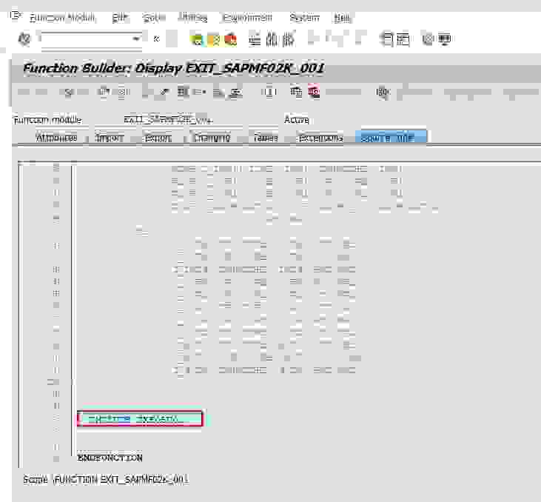The image size is (541, 502).
Task: Open the Help menu
Action: 342,18
